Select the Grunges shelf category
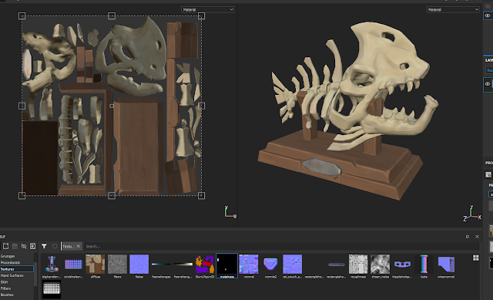Image resolution: width=493 pixels, height=300 pixels. [x=8, y=256]
